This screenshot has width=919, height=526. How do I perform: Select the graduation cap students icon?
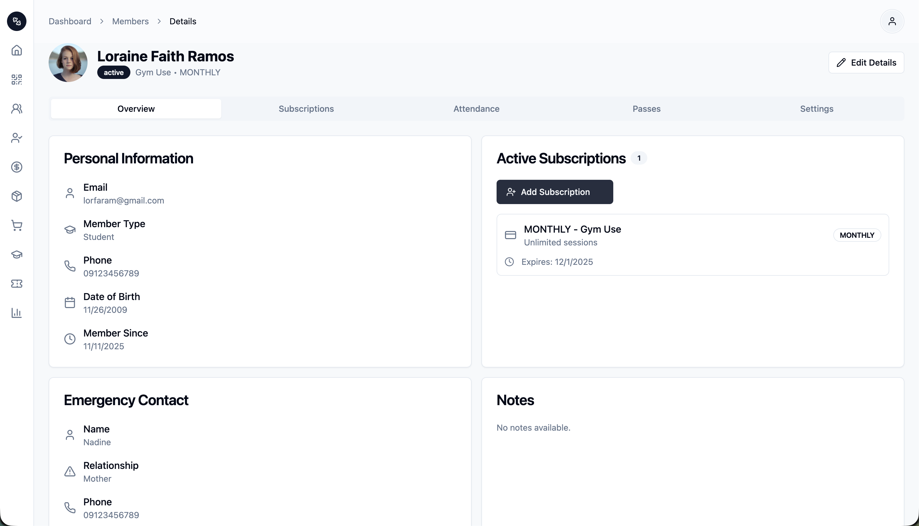[17, 255]
